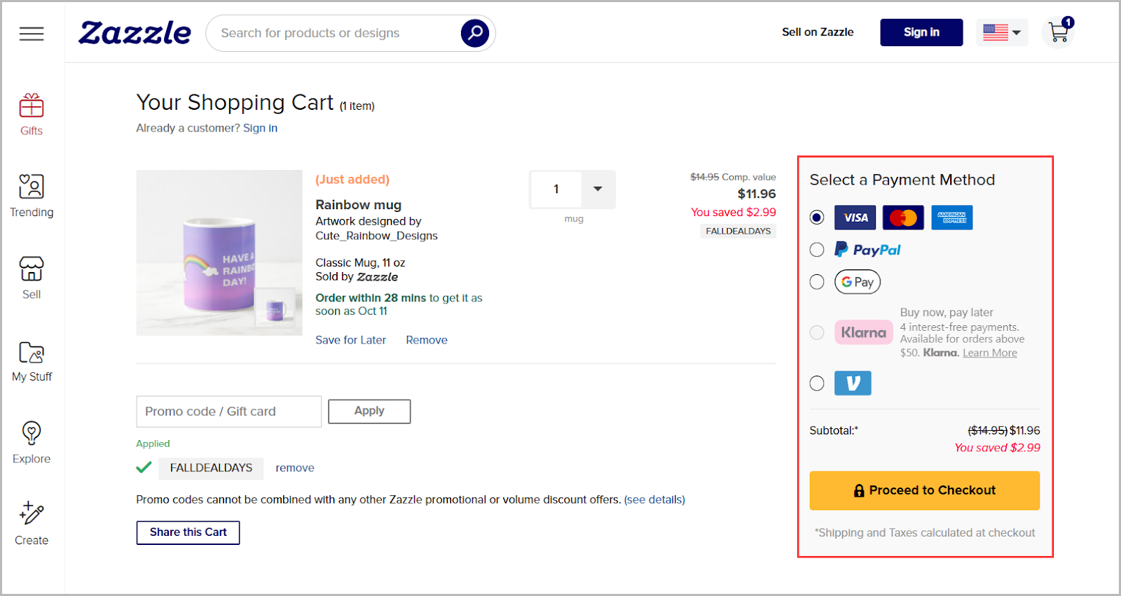Click Share this Cart button

(188, 532)
